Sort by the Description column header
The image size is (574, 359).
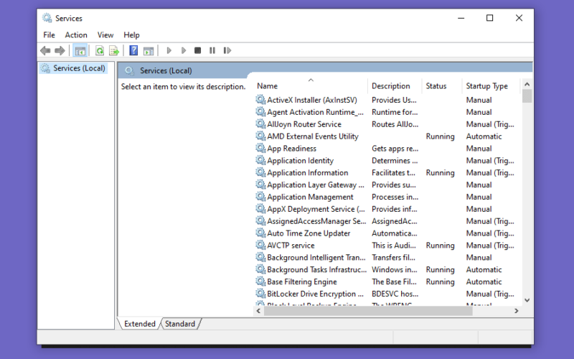click(x=395, y=85)
